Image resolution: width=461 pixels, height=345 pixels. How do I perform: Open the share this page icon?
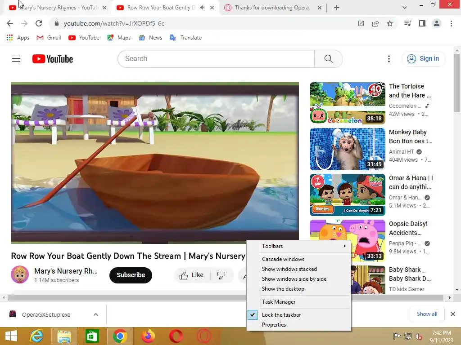pos(375,23)
